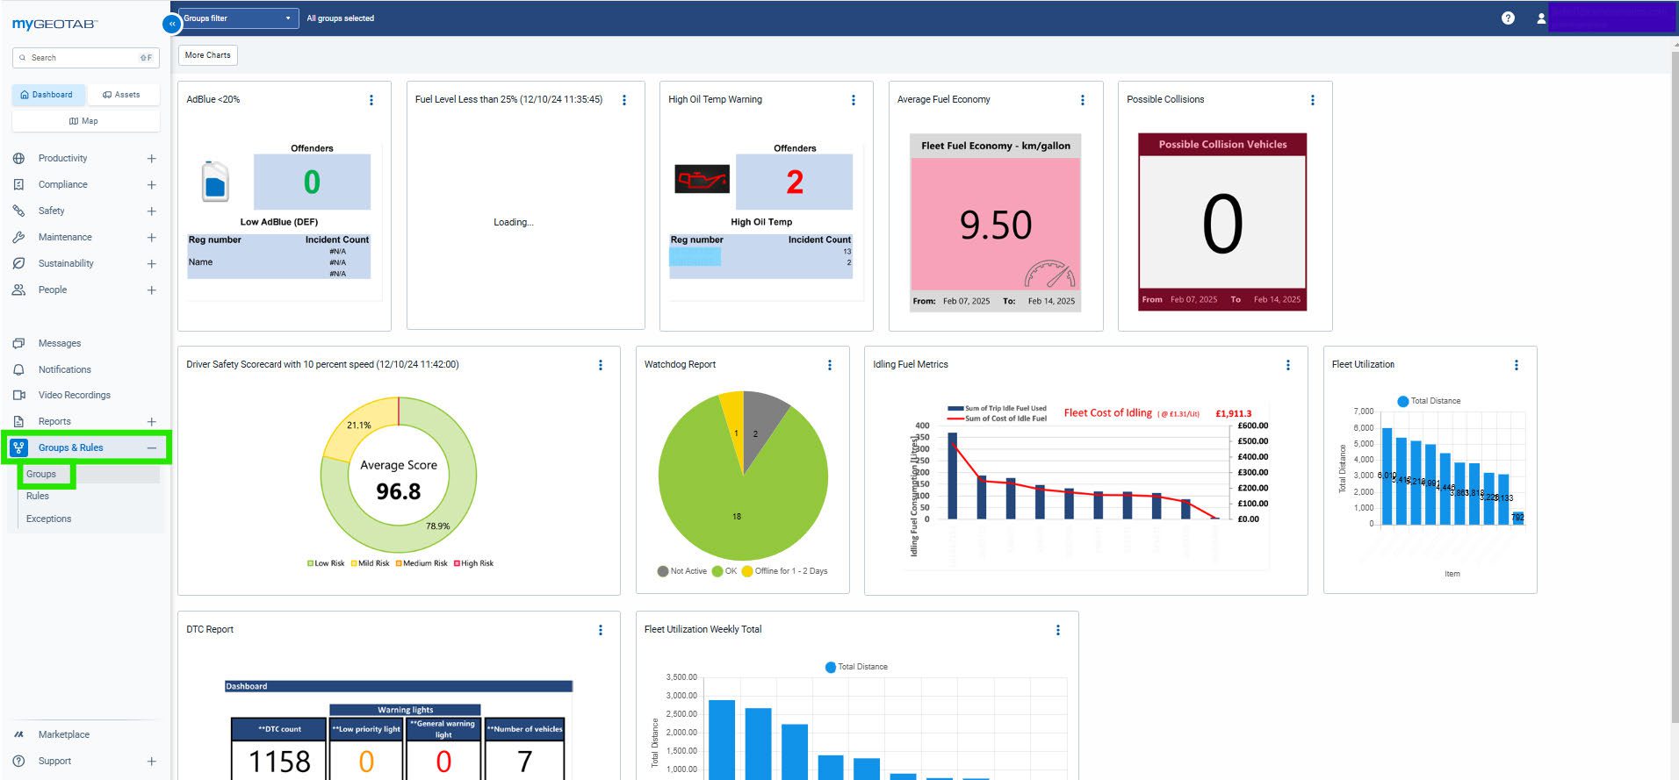Viewport: 1679px width, 780px height.
Task: Open the Groups filter dropdown
Action: [237, 18]
